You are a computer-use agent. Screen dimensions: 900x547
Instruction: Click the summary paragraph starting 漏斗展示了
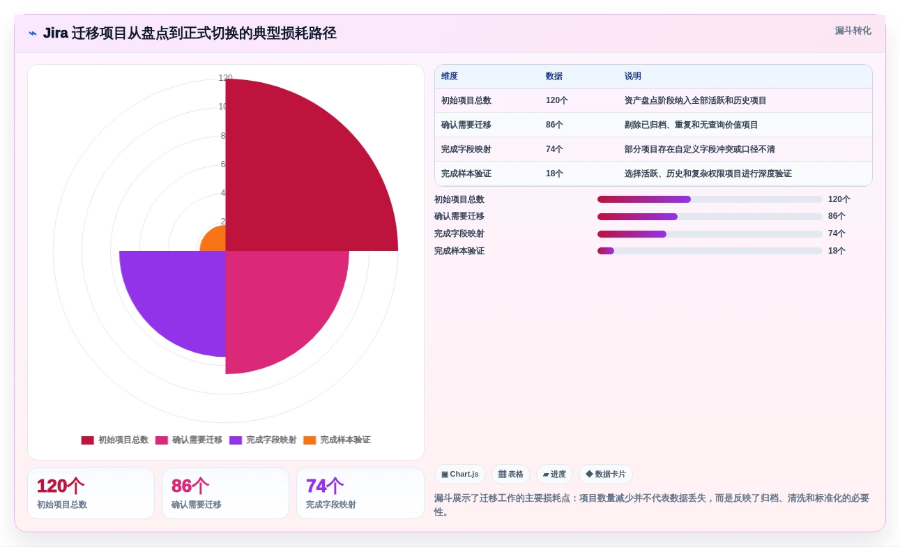pyautogui.click(x=652, y=505)
